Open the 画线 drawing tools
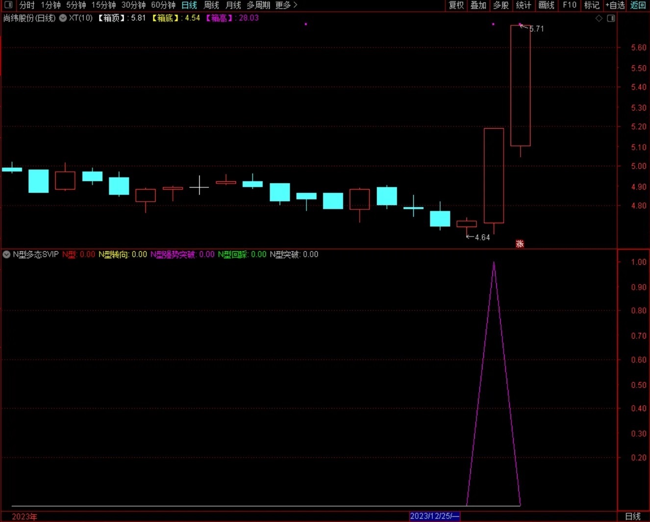Viewport: 650px width, 522px height. pos(546,5)
